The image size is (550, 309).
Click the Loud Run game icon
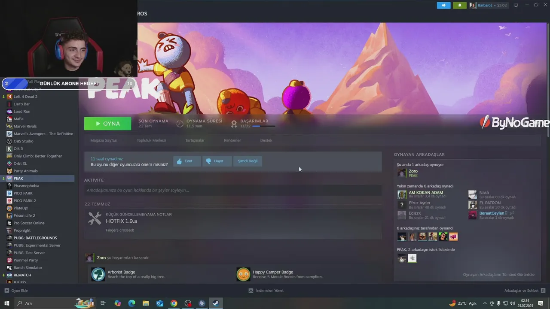9,111
